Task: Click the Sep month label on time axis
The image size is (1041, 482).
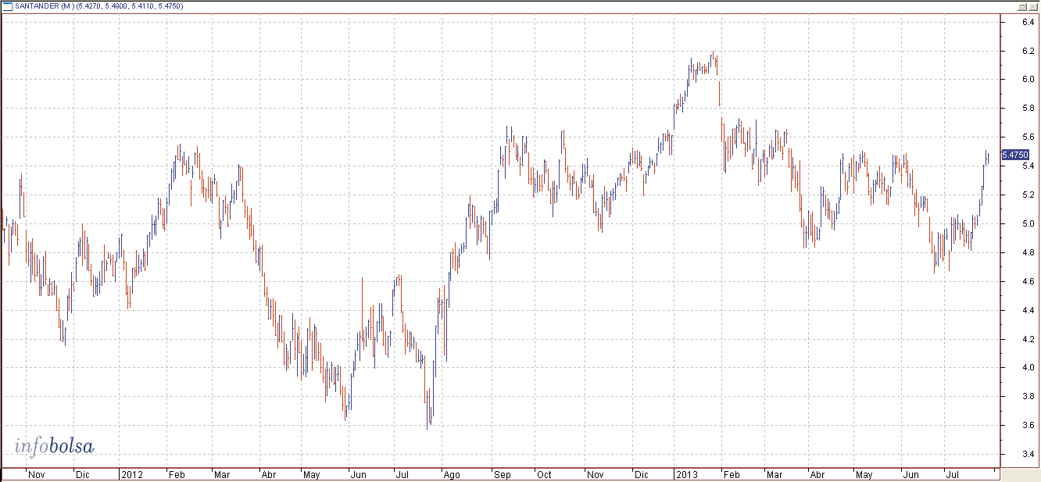Action: pos(503,475)
